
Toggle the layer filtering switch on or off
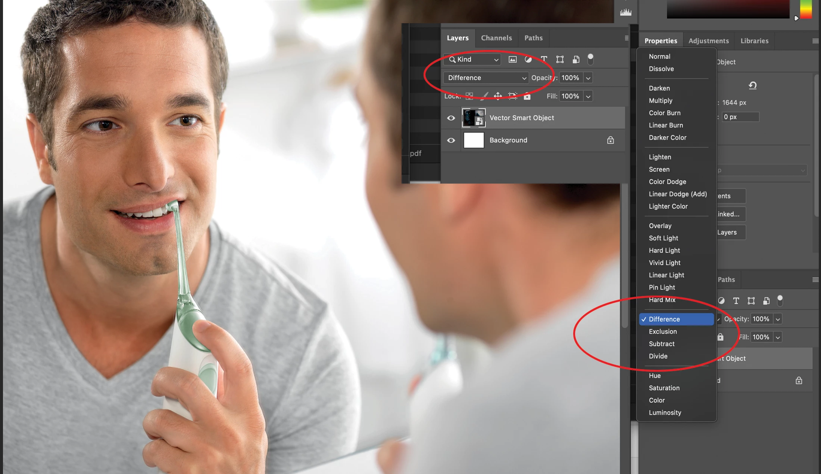590,59
